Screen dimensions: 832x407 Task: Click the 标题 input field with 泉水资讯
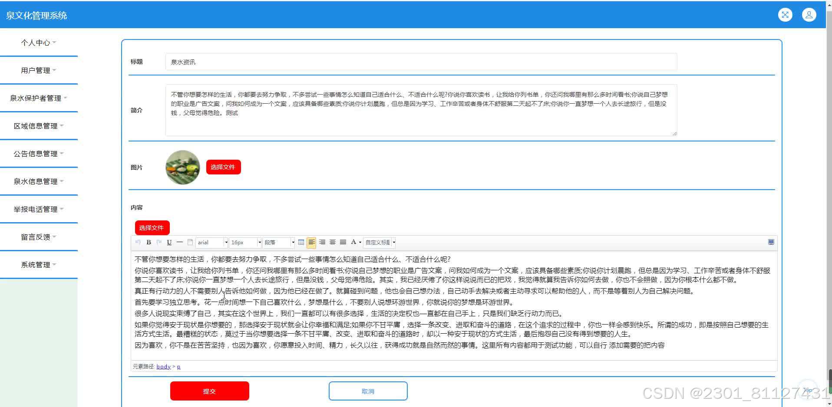click(421, 62)
